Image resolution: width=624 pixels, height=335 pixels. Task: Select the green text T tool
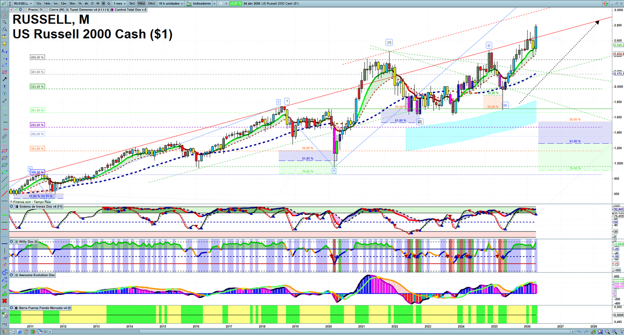point(4,94)
